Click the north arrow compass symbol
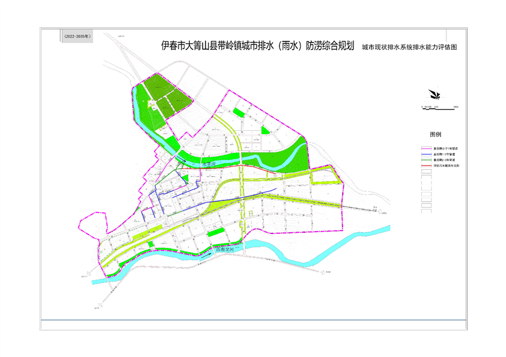Viewport: 506px width, 357px height. click(434, 94)
